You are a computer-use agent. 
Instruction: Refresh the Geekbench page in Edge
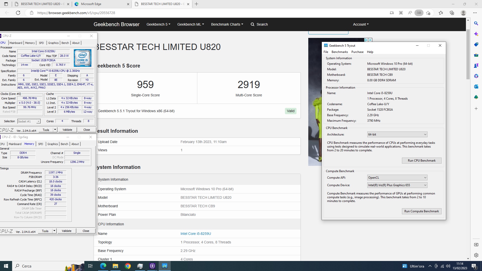click(18, 13)
